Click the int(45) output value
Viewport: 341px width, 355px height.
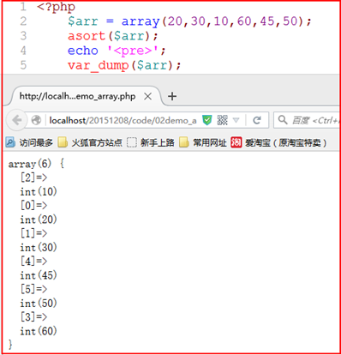39,275
